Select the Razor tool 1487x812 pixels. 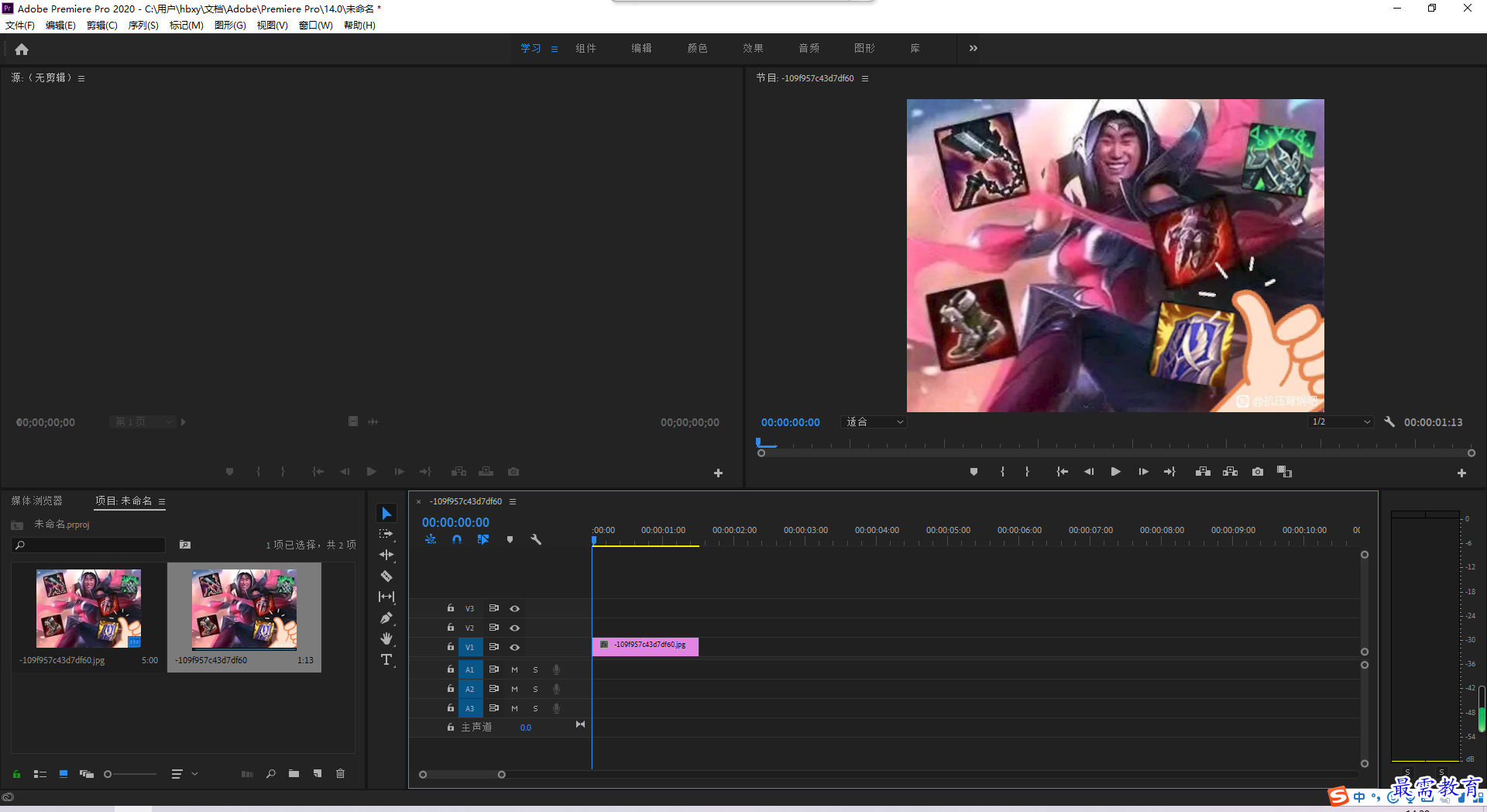(386, 576)
